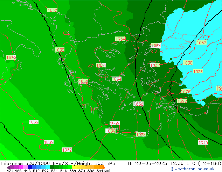Click the 'Th 20-03-2025' date text
Viewport: 222px width, 172px height.
(147, 164)
